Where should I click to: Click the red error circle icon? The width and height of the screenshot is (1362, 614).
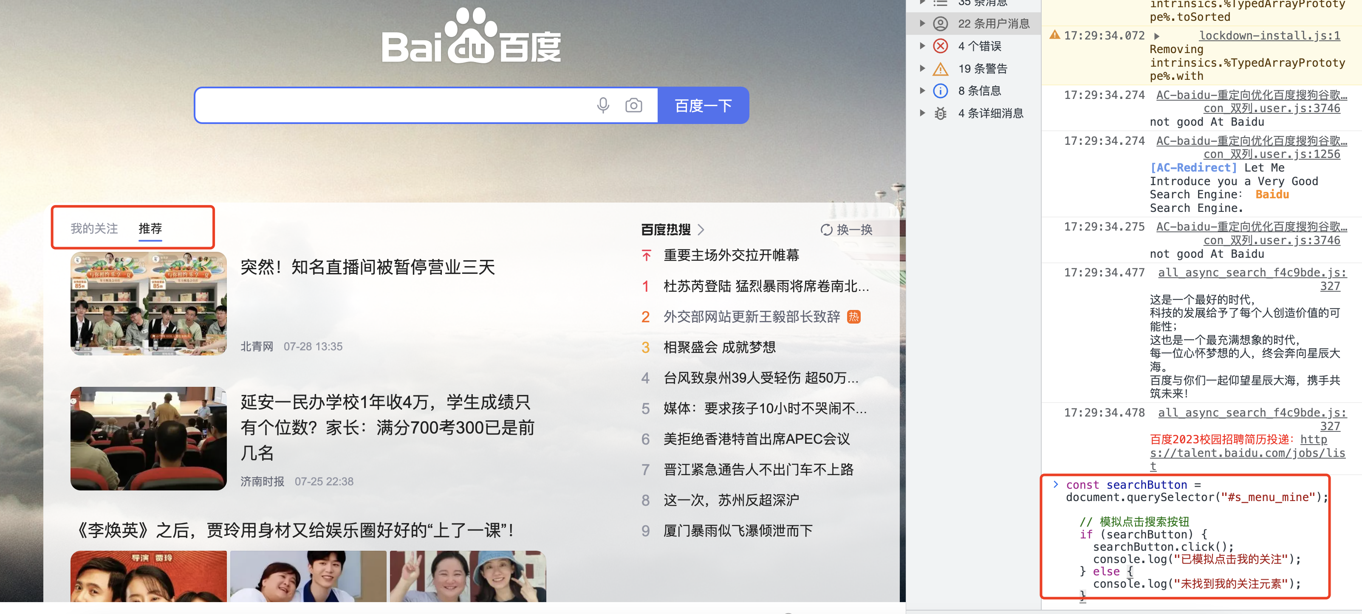pos(940,46)
